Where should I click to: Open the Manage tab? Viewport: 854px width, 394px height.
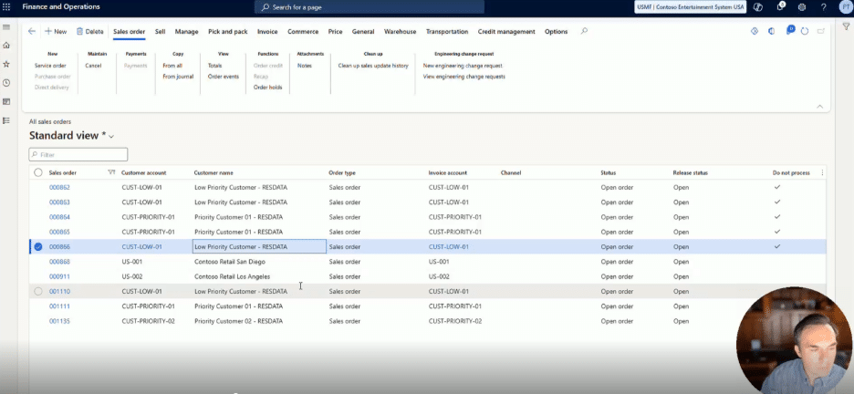pyautogui.click(x=187, y=32)
